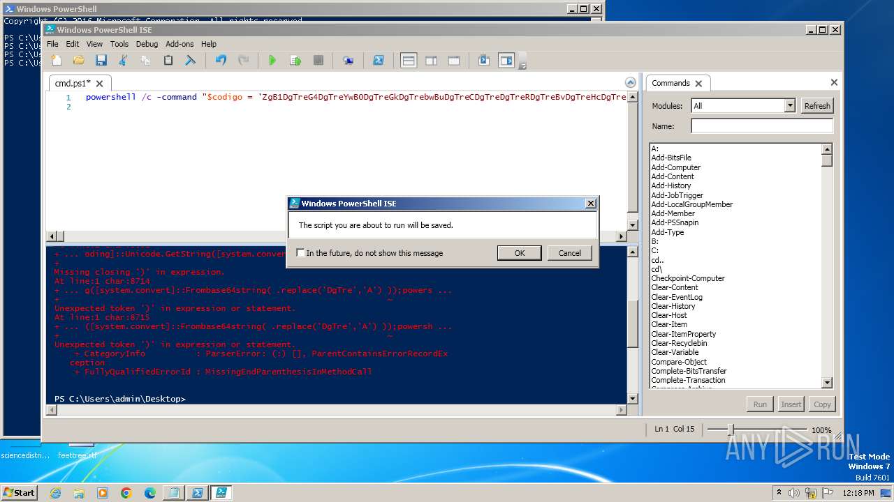Open the Edit menu

pos(73,44)
